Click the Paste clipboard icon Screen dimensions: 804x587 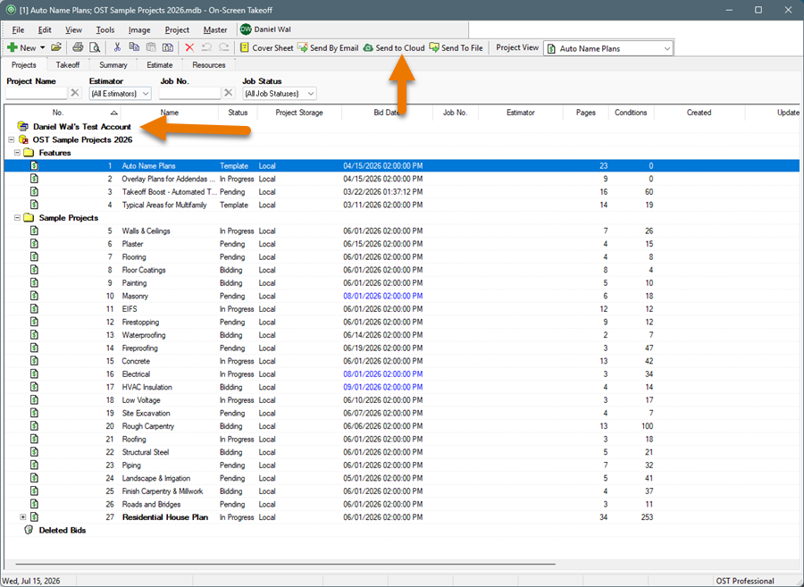[x=151, y=47]
